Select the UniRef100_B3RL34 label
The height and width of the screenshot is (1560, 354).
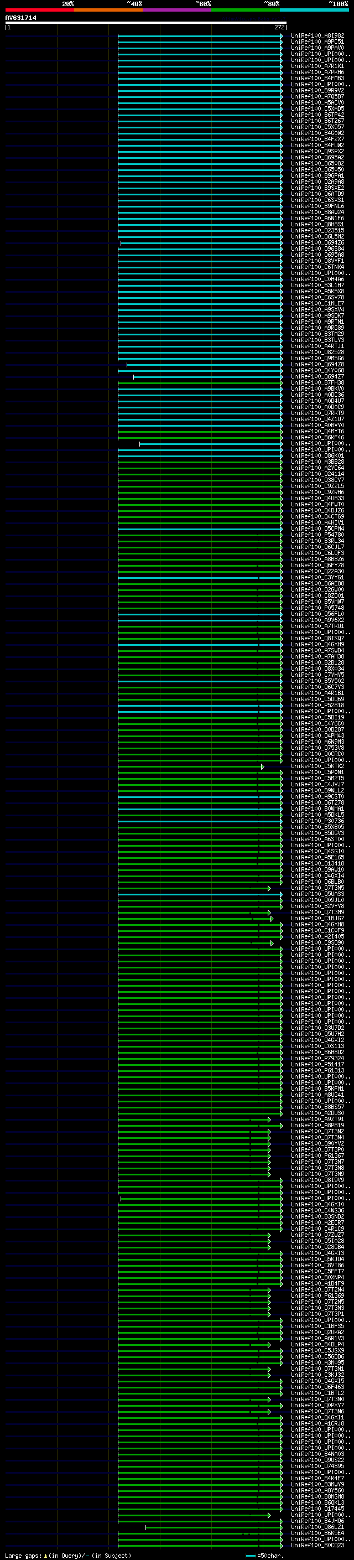[x=317, y=541]
